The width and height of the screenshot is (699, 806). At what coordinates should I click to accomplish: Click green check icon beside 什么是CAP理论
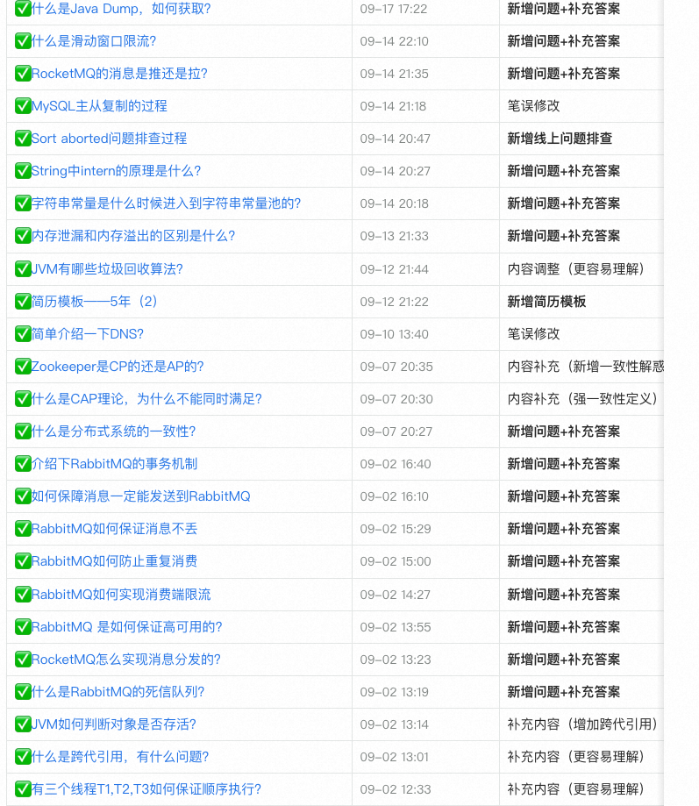23,399
